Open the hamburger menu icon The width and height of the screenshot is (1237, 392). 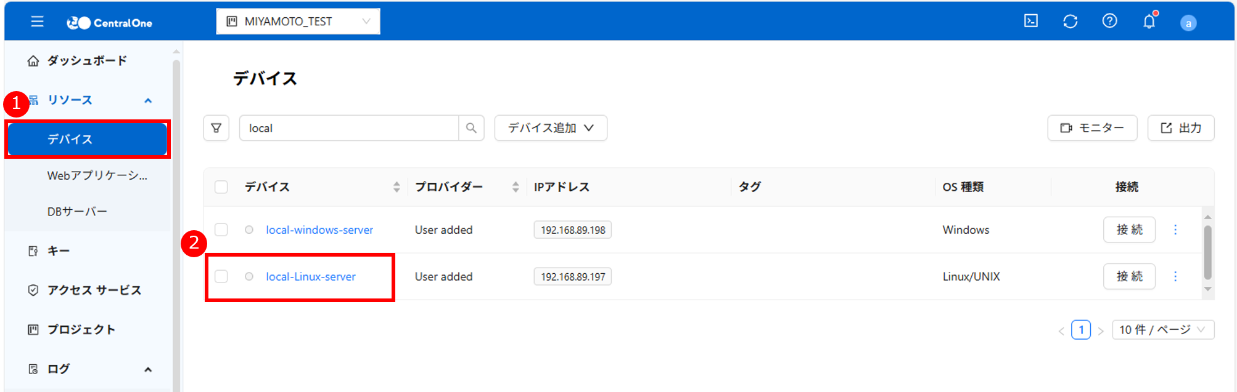[x=37, y=22]
